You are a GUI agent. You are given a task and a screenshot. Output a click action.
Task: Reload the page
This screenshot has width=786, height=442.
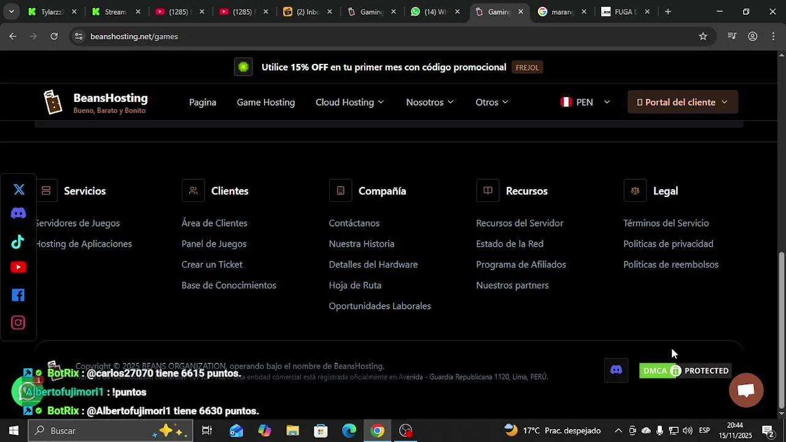(x=54, y=36)
